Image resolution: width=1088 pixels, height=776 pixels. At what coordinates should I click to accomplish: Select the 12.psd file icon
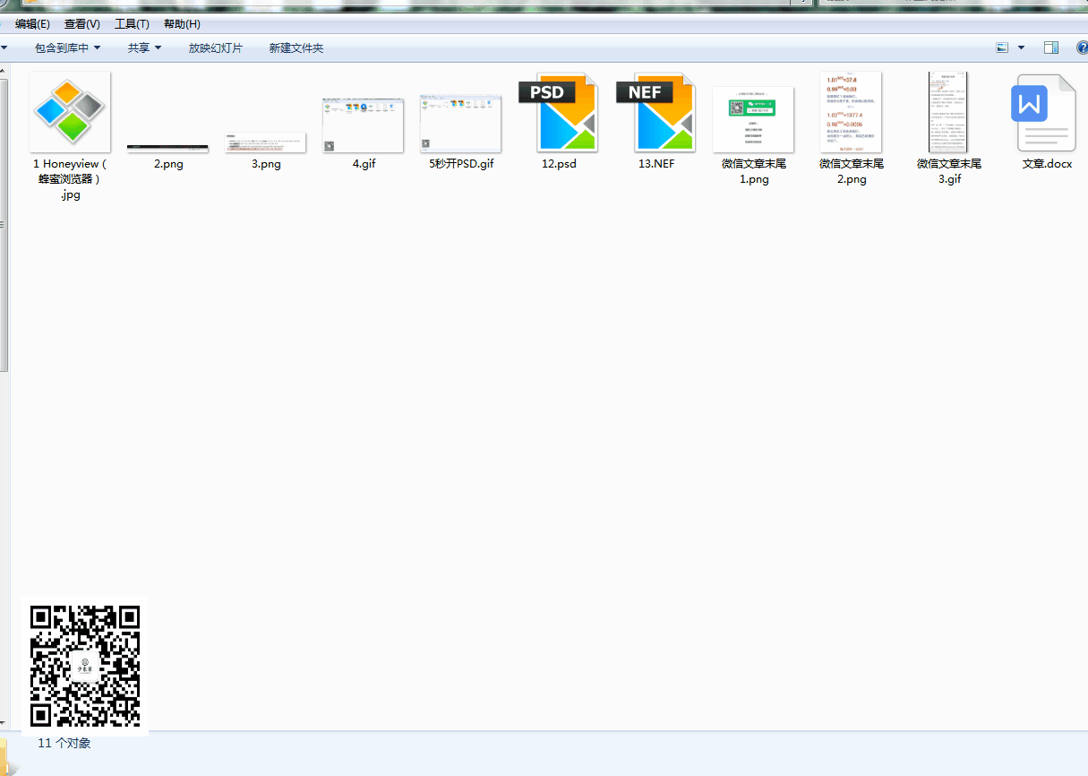coord(558,112)
